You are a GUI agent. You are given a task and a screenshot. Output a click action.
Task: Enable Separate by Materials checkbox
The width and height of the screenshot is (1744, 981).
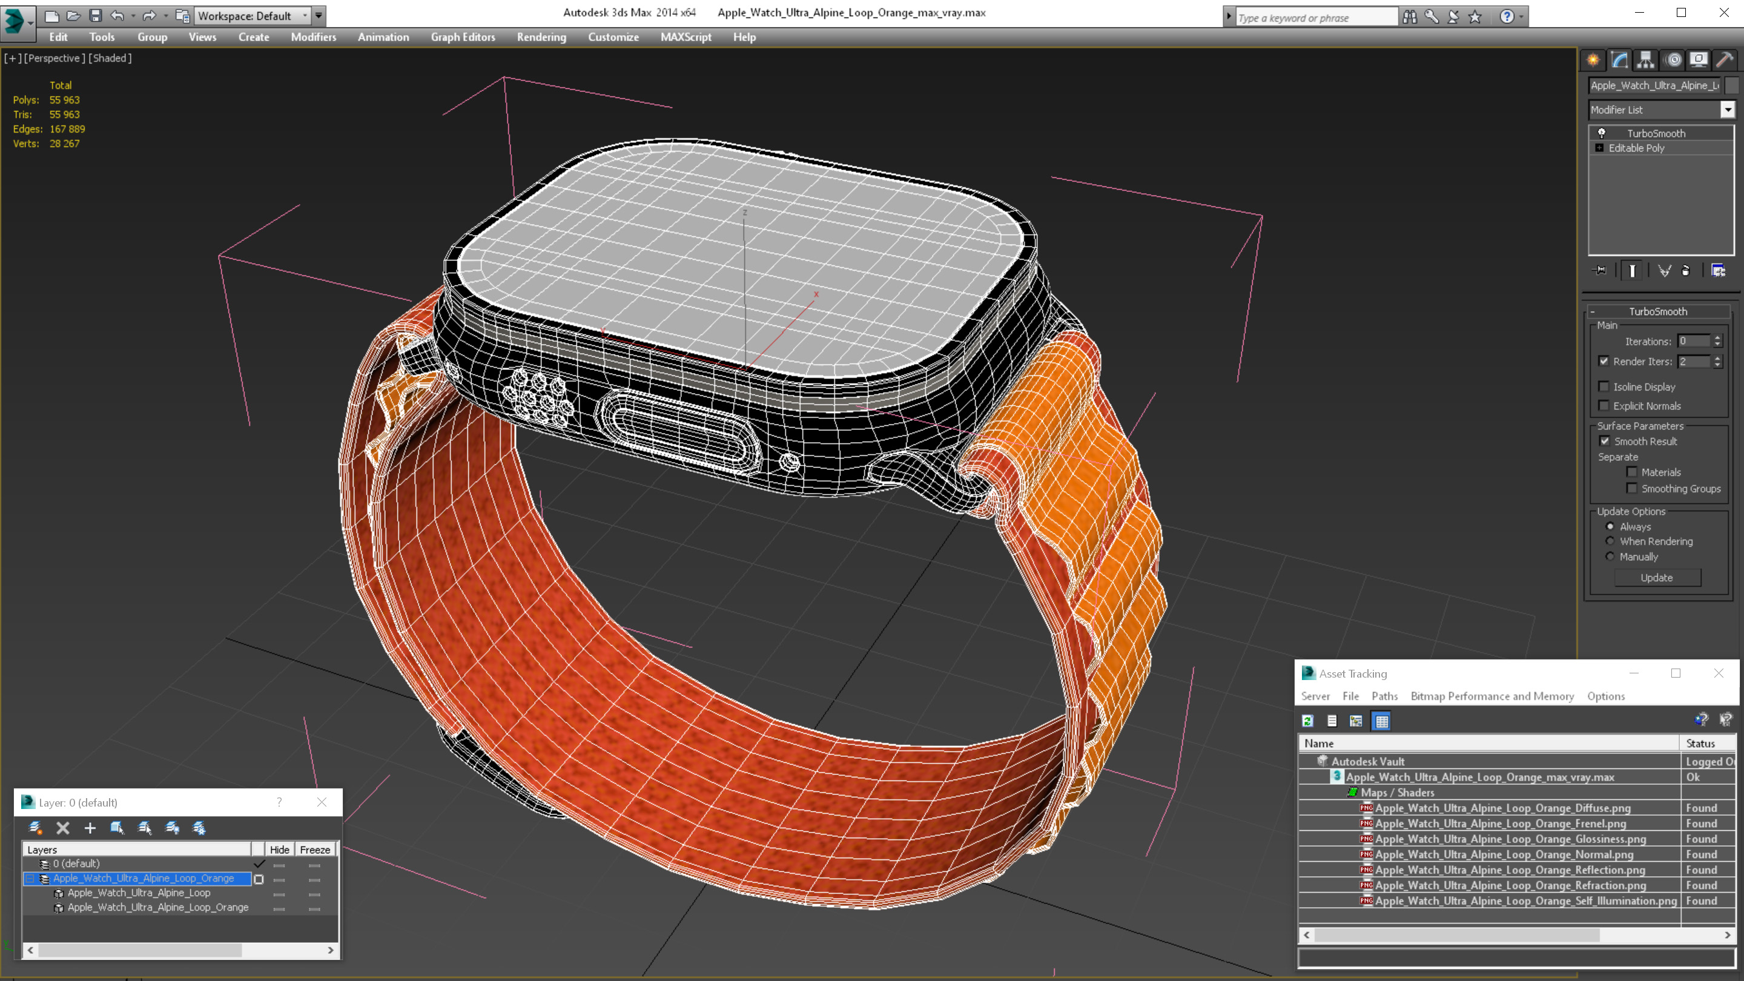1631,472
